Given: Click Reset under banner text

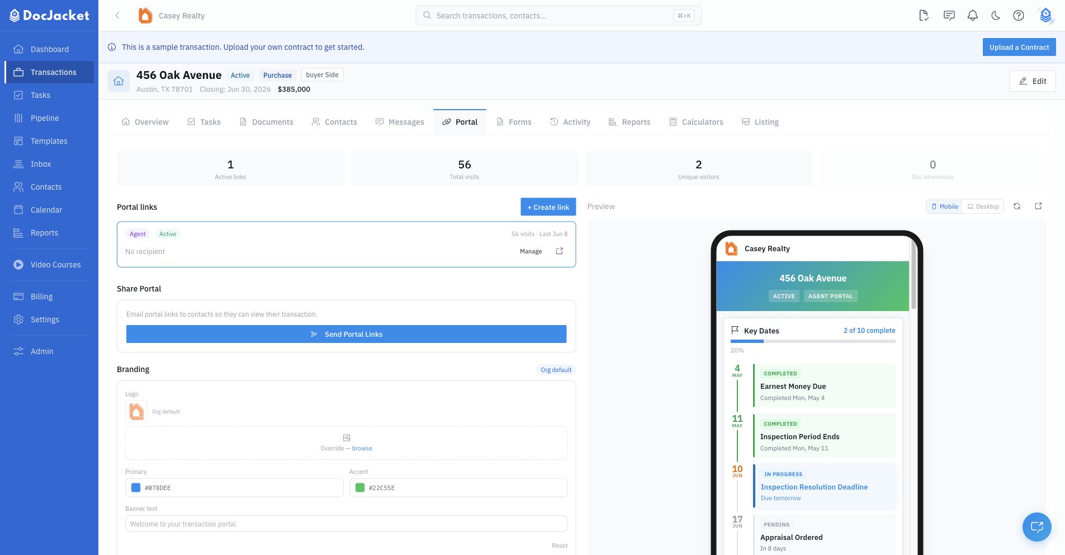Looking at the screenshot, I should (560, 545).
